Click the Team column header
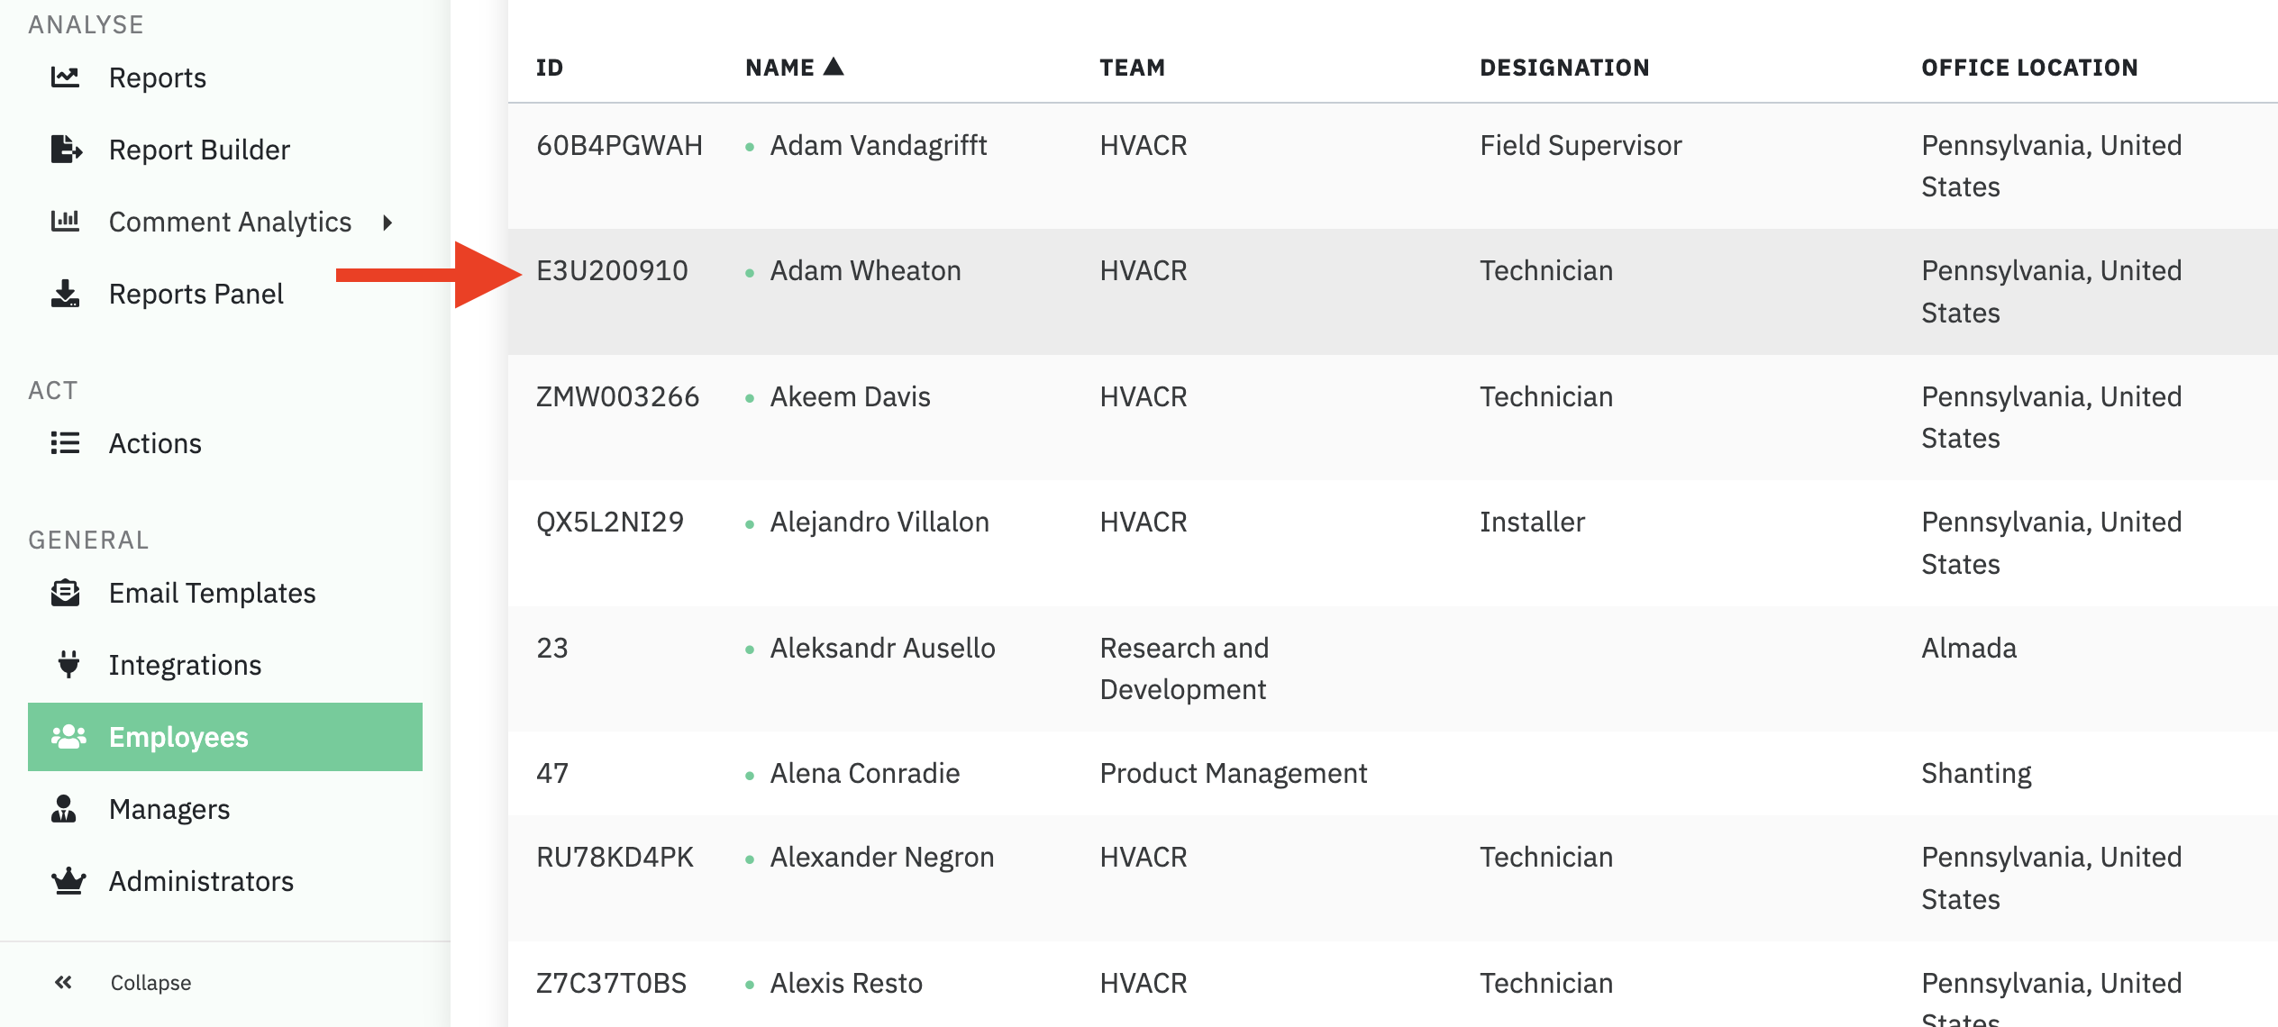This screenshot has height=1027, width=2278. pyautogui.click(x=1132, y=68)
